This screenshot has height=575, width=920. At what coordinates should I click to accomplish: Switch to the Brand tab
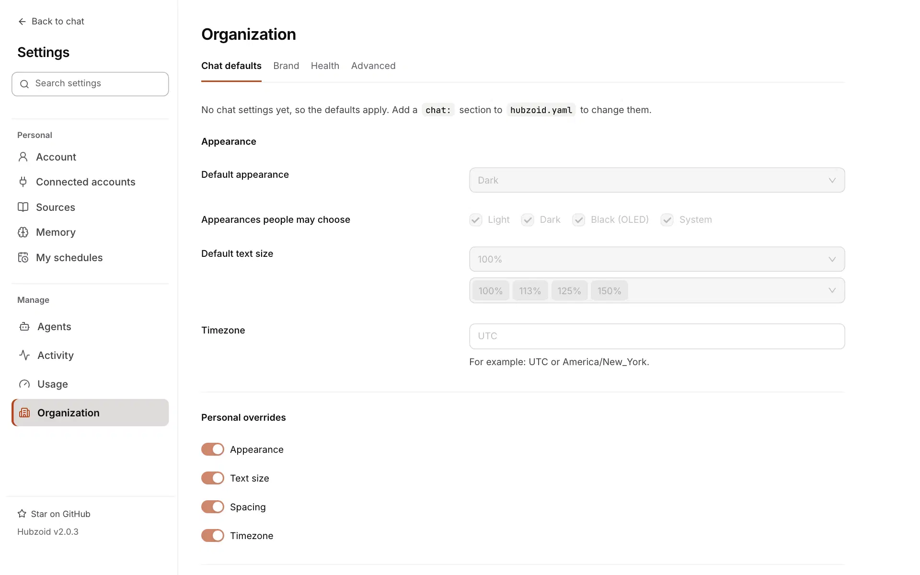coord(286,66)
